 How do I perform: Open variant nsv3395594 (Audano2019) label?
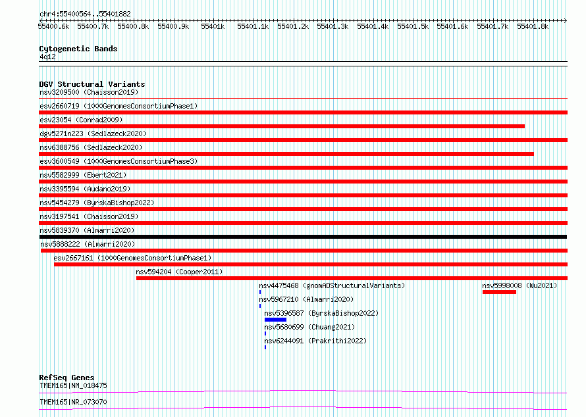(x=85, y=189)
